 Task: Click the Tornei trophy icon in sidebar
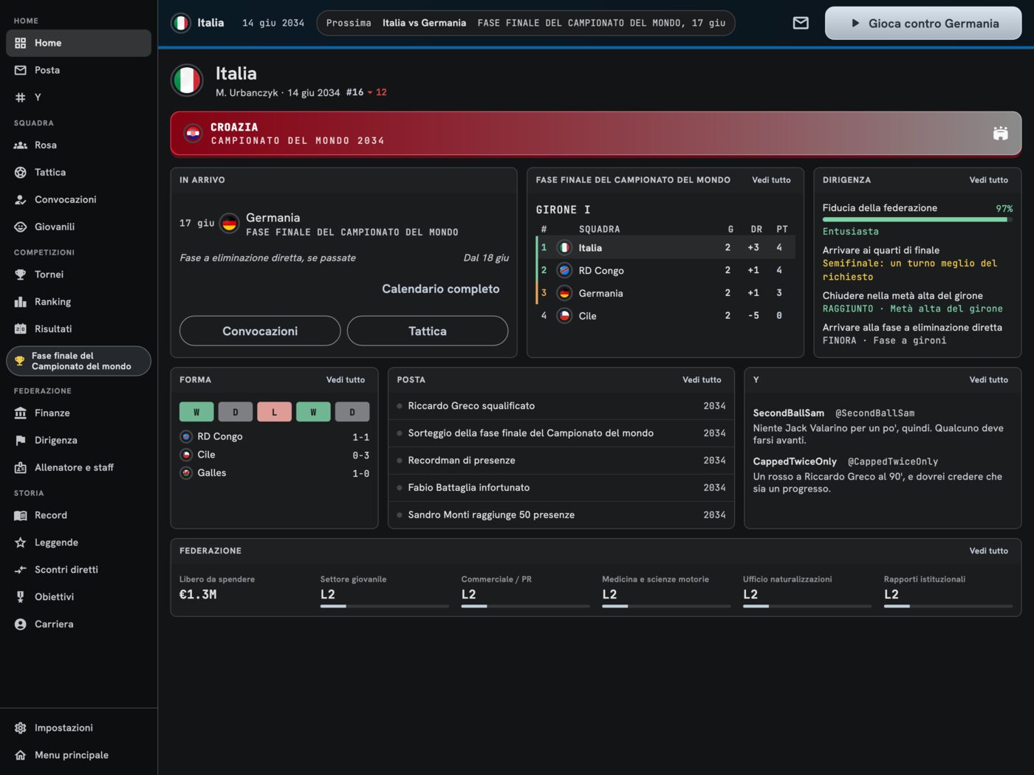(x=21, y=275)
